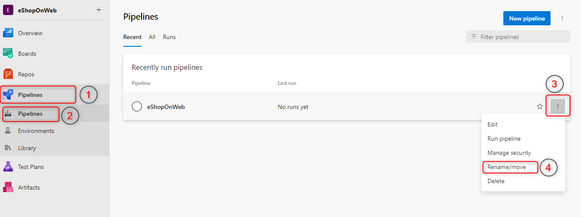Image resolution: width=581 pixels, height=217 pixels.
Task: Click the eShopOnWeb project avatar icon
Action: (8, 10)
